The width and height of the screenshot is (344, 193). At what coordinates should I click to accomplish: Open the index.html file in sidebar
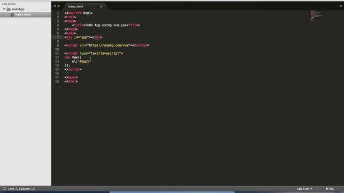tap(23, 14)
